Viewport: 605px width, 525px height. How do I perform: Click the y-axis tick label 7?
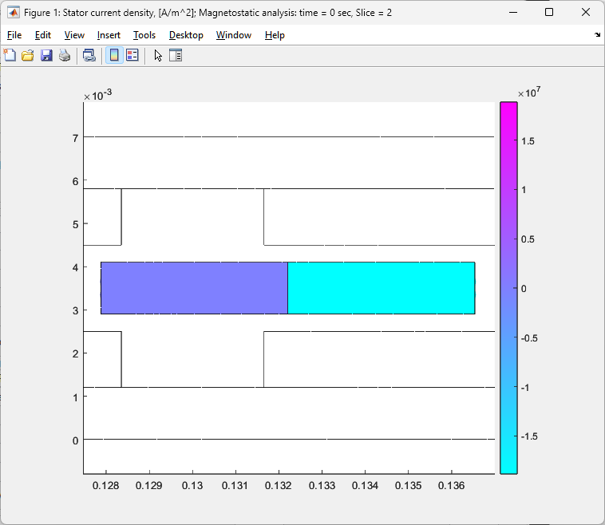(x=75, y=138)
